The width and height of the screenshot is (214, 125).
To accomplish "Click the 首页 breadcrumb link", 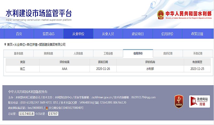I will click(x=10, y=45).
